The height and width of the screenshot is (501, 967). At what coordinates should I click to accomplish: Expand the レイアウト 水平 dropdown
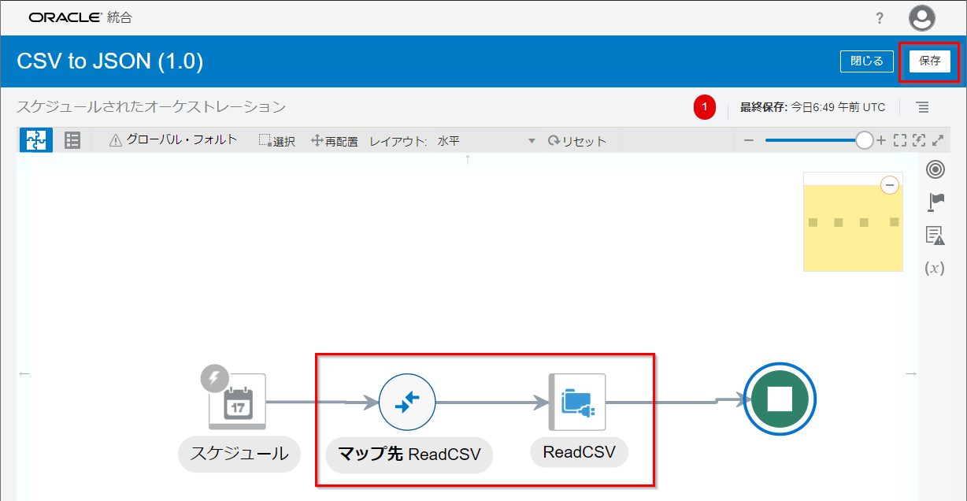click(x=532, y=141)
